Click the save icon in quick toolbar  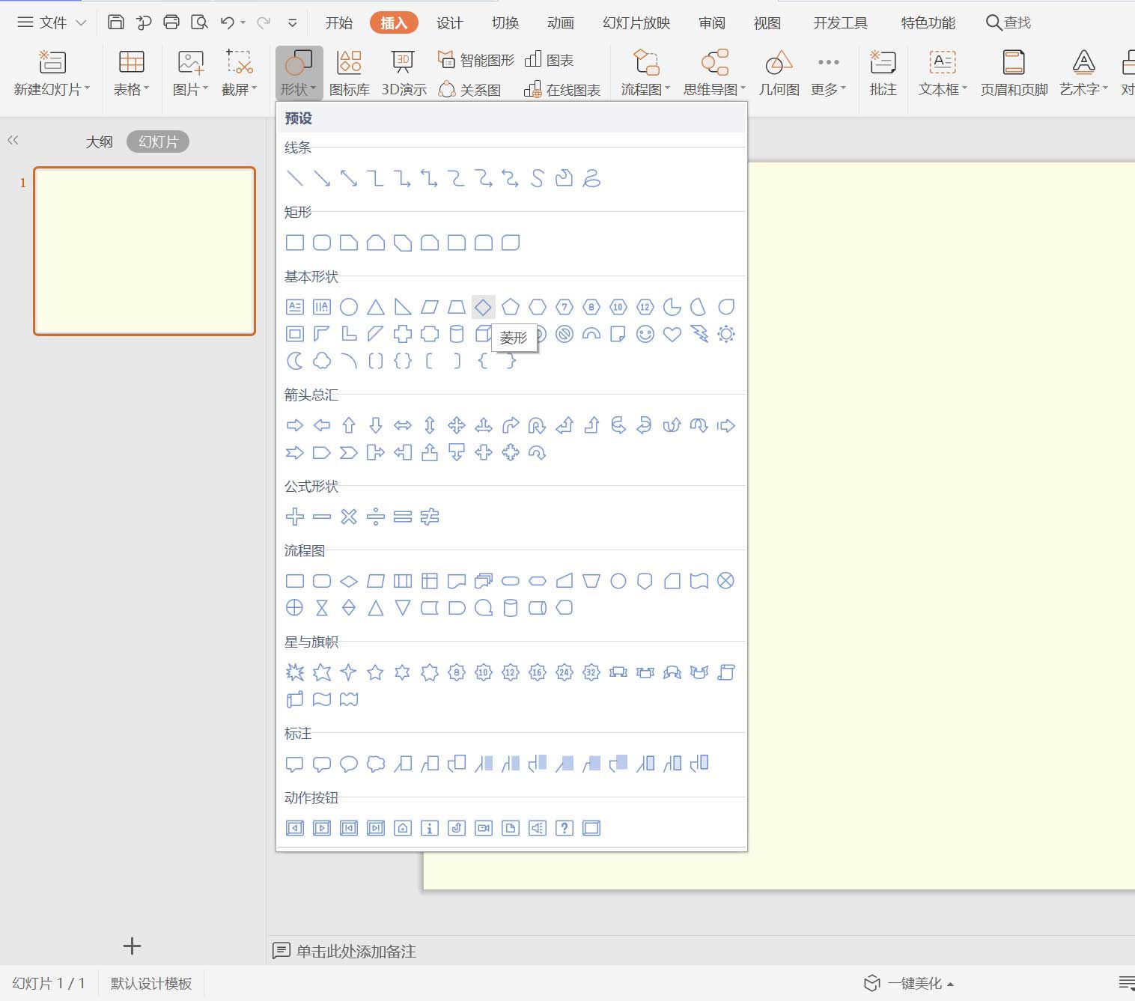coord(115,22)
